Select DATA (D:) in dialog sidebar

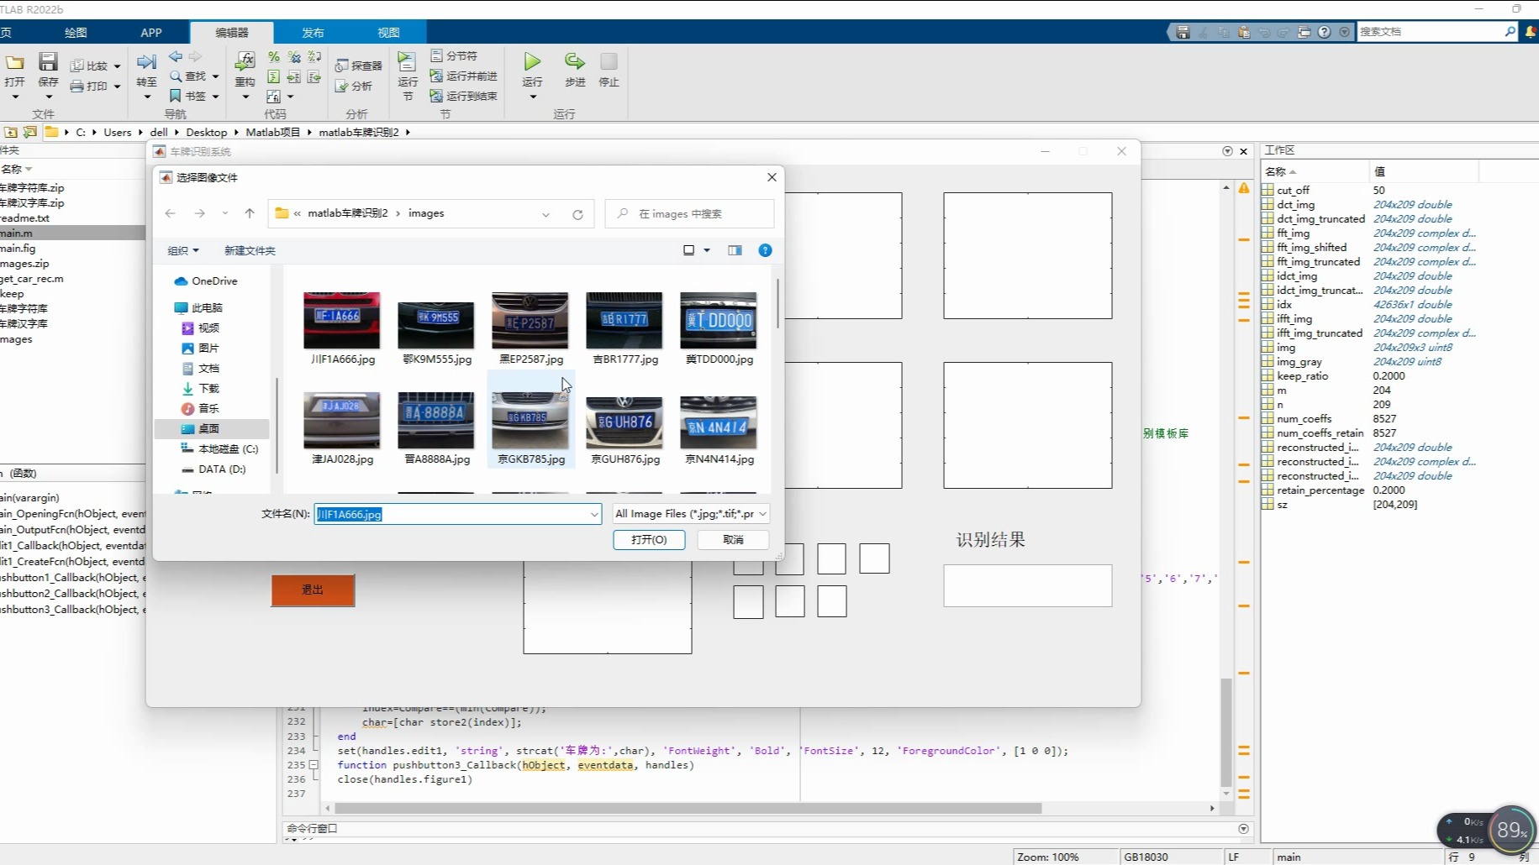(x=213, y=469)
